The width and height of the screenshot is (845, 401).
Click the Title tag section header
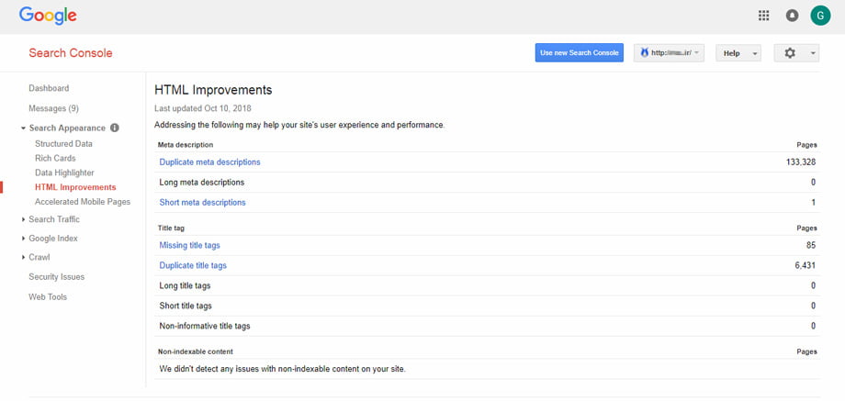[x=172, y=228]
